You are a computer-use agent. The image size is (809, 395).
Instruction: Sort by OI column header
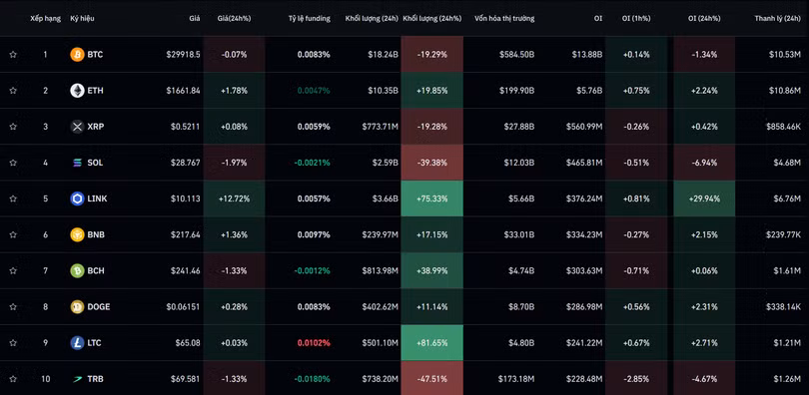(597, 19)
